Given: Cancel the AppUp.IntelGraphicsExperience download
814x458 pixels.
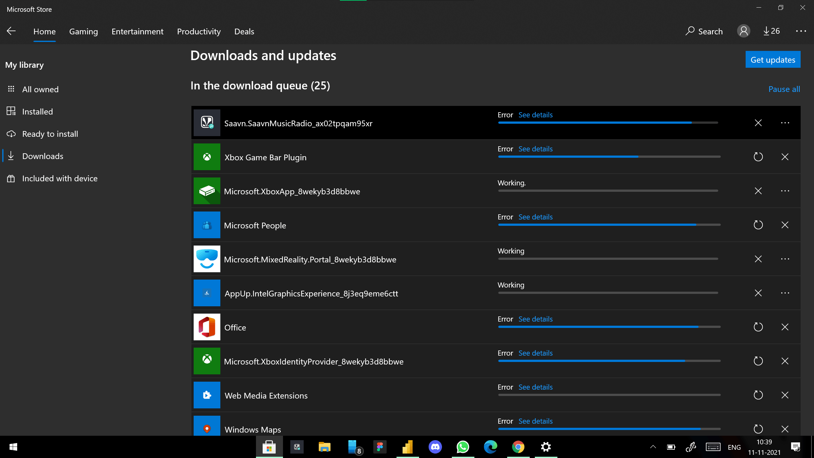Looking at the screenshot, I should click(x=758, y=293).
